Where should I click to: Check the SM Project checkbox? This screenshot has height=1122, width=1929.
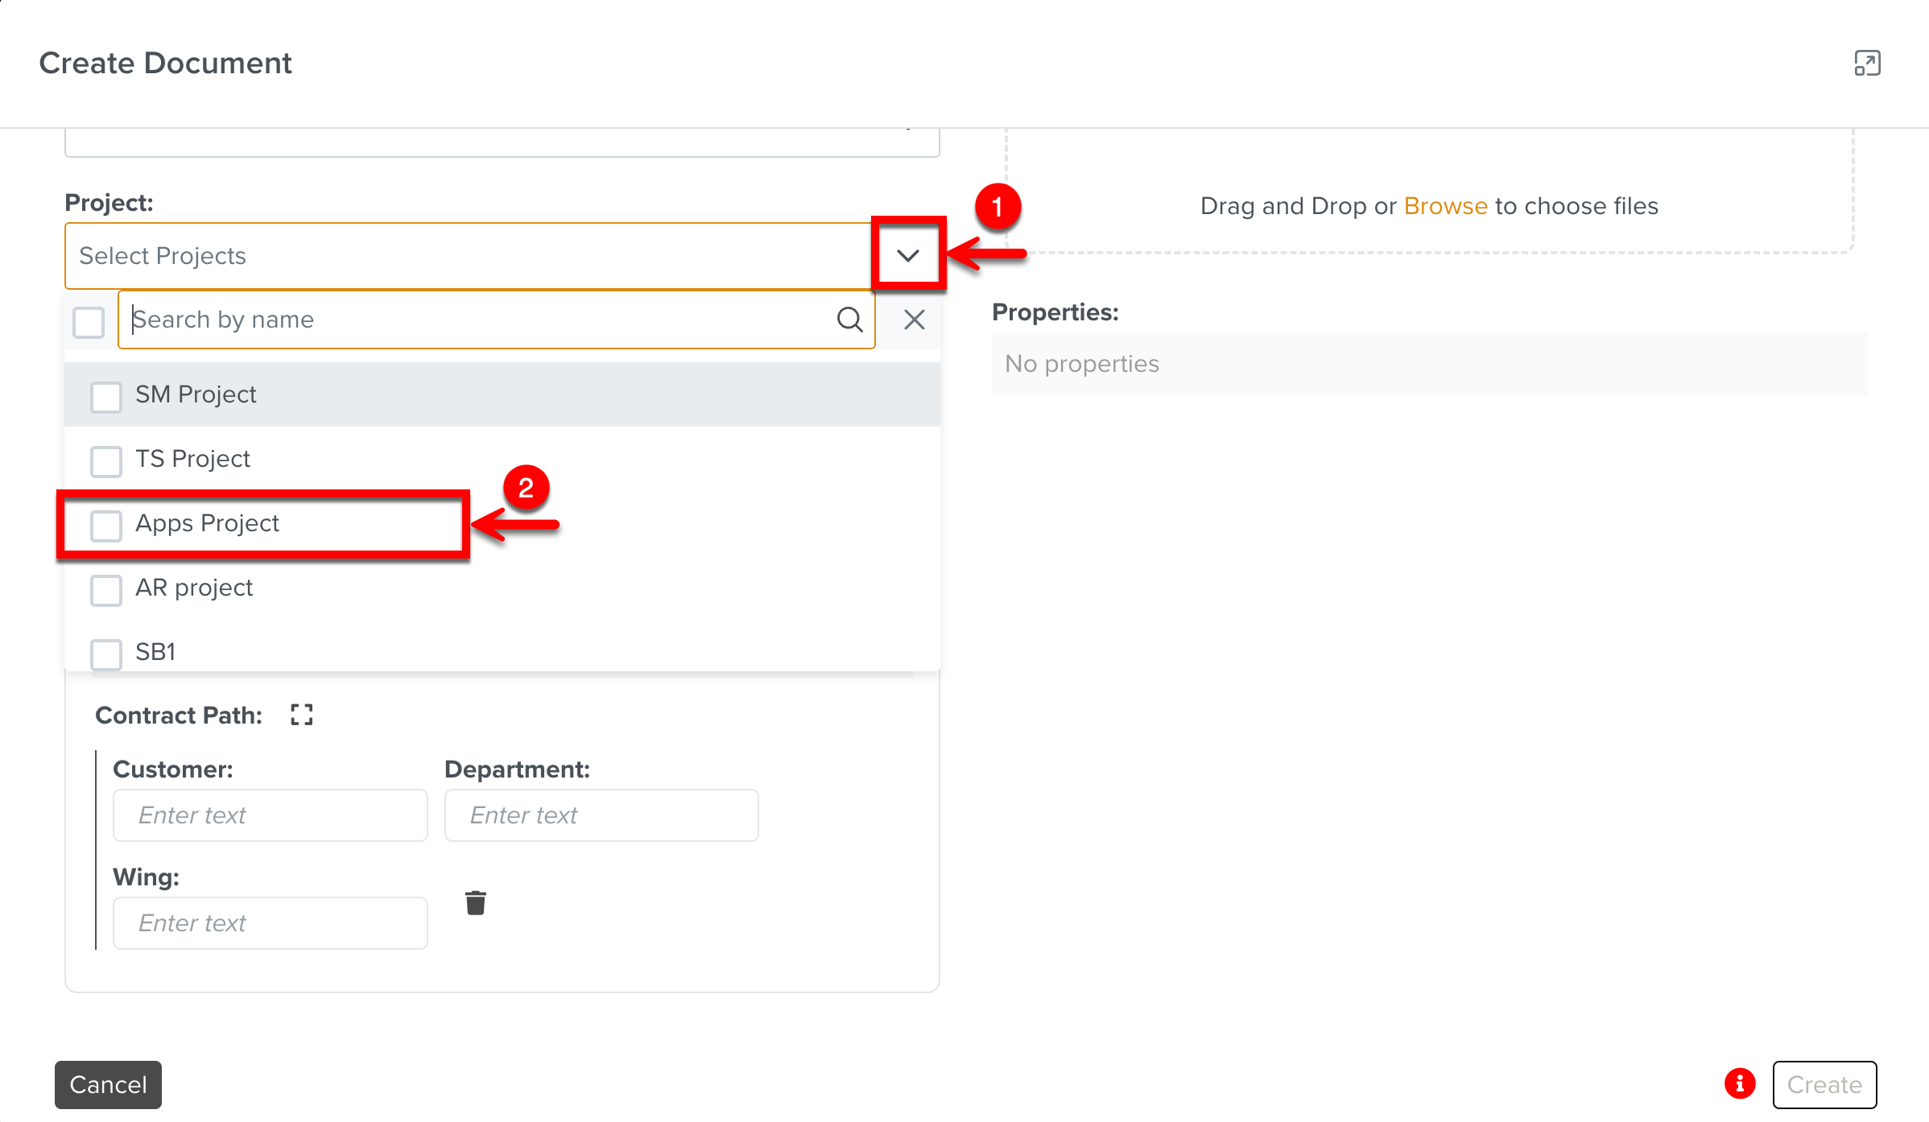(106, 396)
